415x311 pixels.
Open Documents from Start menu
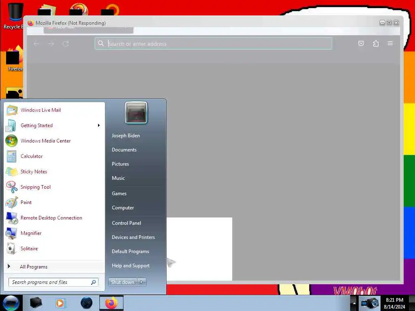[x=124, y=150]
